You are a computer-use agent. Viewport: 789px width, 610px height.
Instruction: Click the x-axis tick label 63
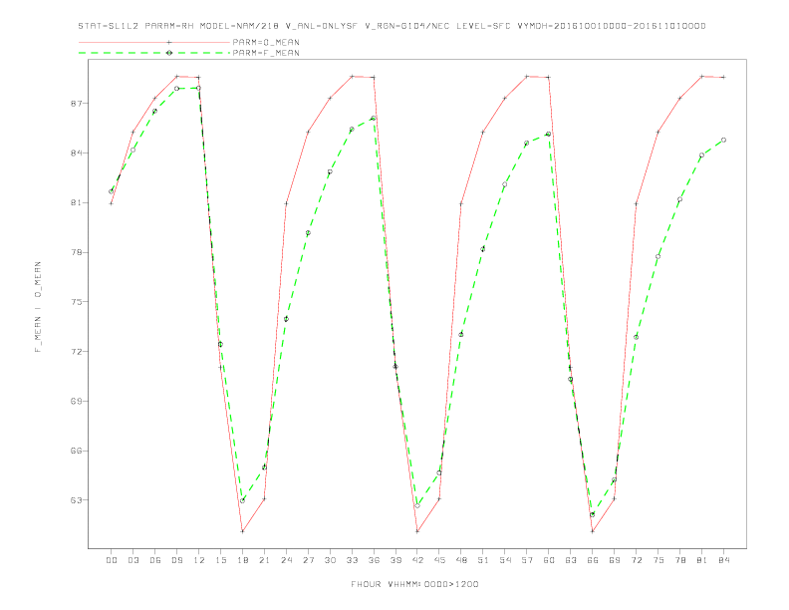571,560
